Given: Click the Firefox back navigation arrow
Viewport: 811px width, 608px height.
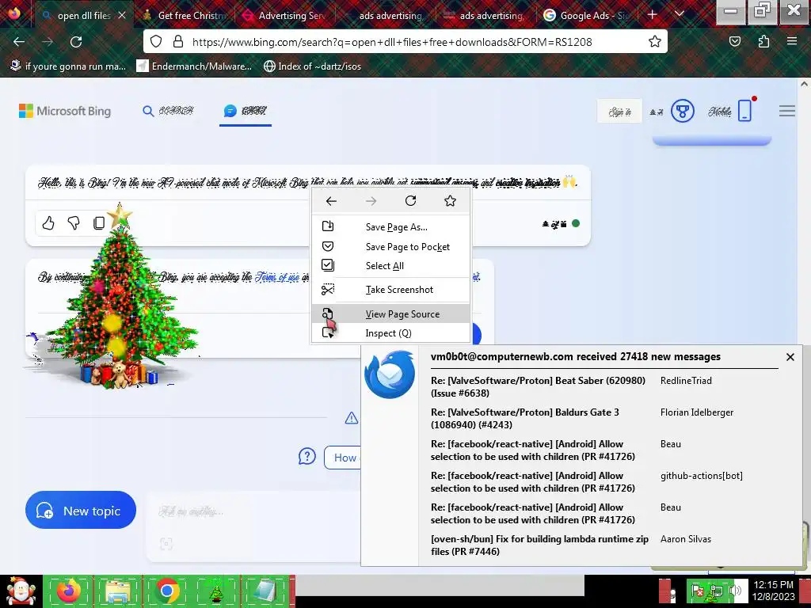Looking at the screenshot, I should 19,42.
